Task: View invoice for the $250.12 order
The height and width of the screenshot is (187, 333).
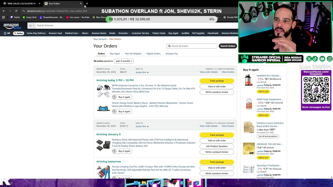Action: pyautogui.click(x=228, y=126)
